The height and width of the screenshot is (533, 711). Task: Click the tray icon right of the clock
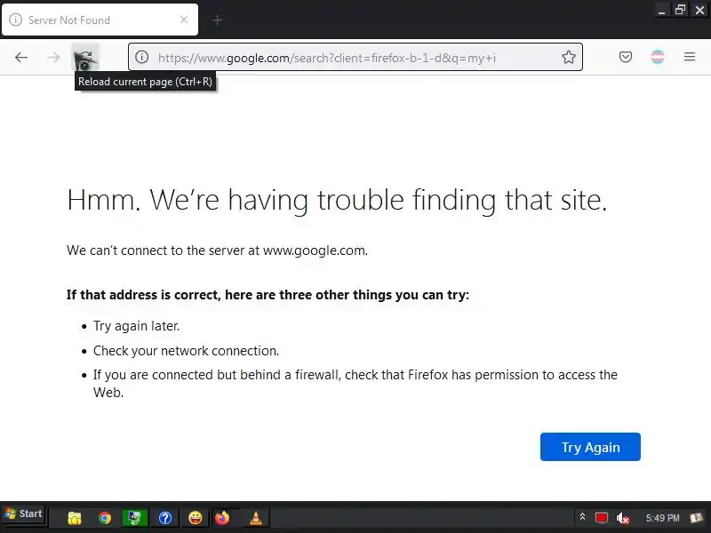[x=697, y=518]
